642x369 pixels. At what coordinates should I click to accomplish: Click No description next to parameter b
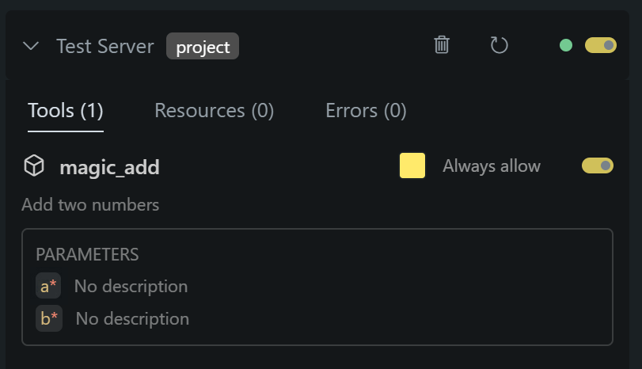(132, 319)
